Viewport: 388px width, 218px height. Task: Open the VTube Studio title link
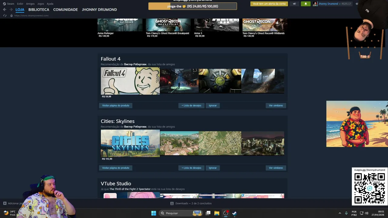point(116,183)
